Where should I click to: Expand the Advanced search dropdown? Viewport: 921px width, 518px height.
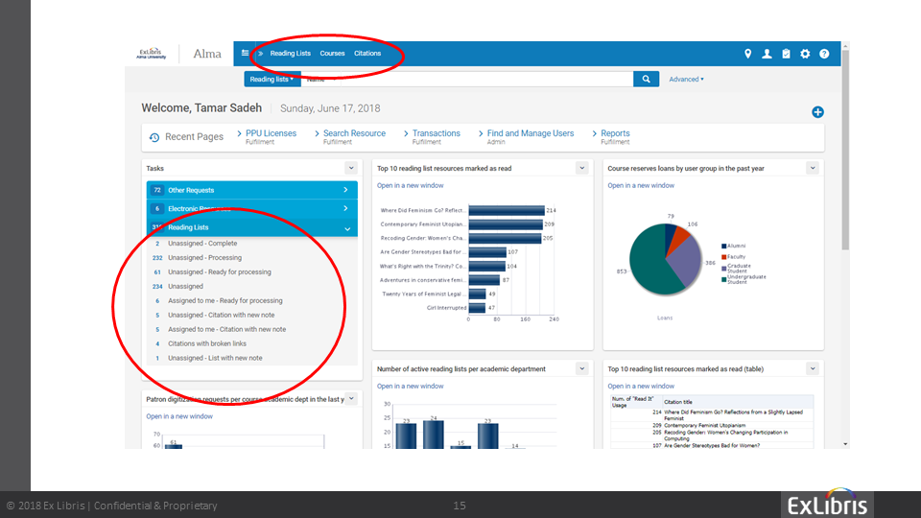[x=686, y=80]
